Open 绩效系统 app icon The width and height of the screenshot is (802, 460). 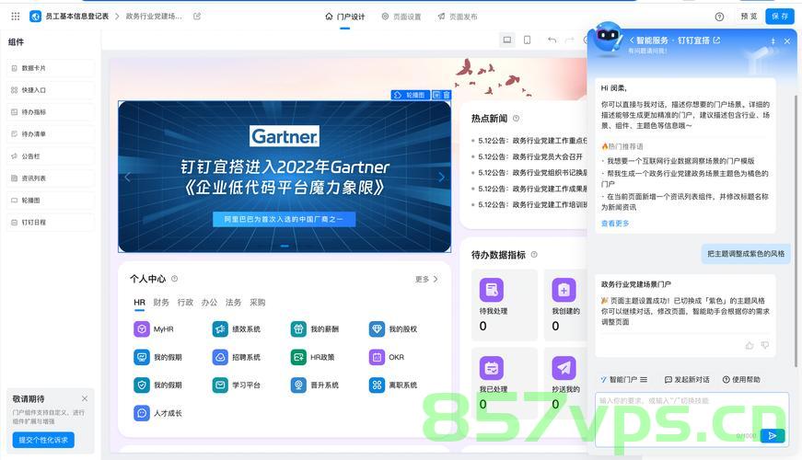[220, 329]
